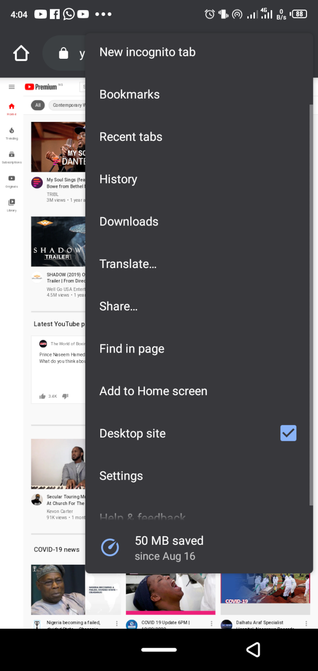The width and height of the screenshot is (318, 671).
Task: Open Downloads from the menu
Action: click(199, 222)
